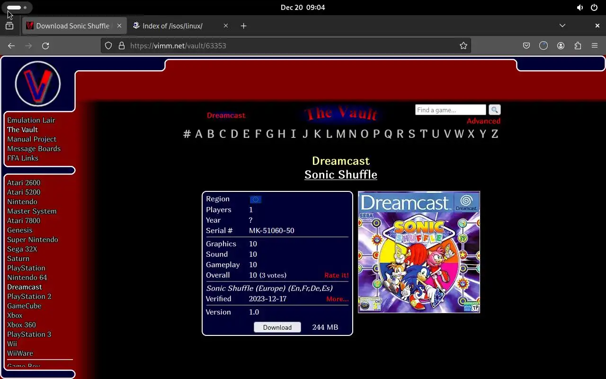
Task: Open the system power menu icon
Action: 594,8
